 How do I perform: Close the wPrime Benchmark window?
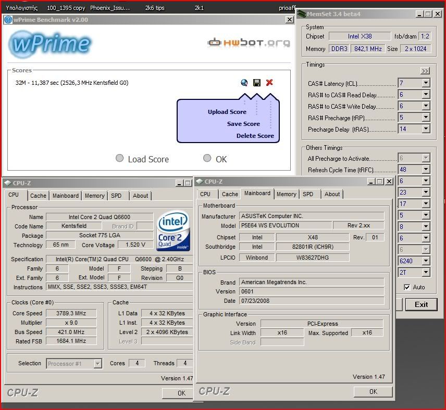pos(290,20)
